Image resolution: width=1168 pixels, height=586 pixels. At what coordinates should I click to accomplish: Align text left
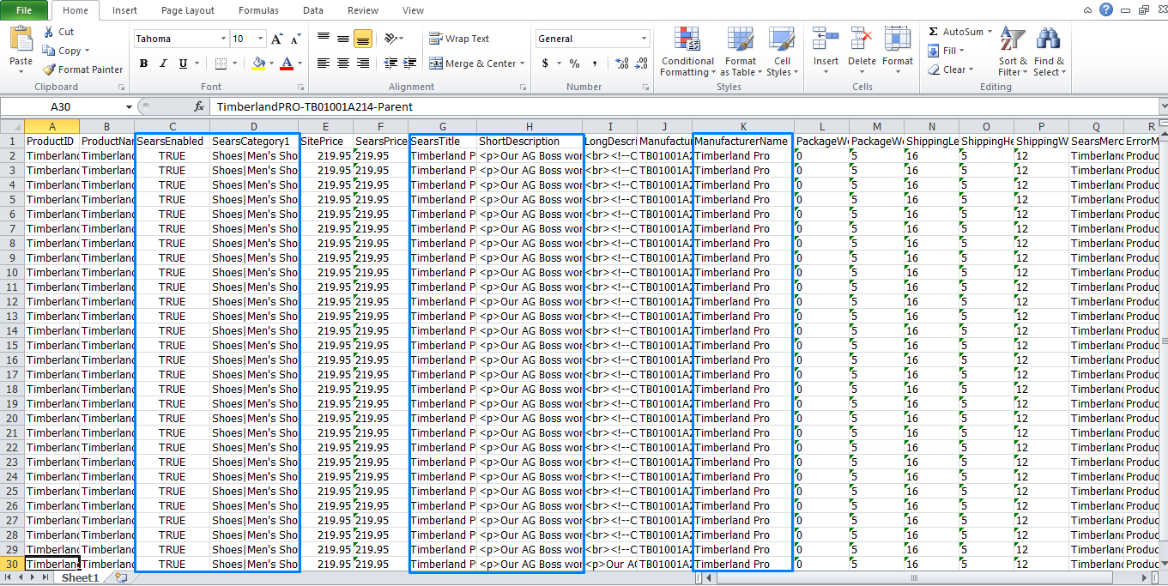click(324, 63)
